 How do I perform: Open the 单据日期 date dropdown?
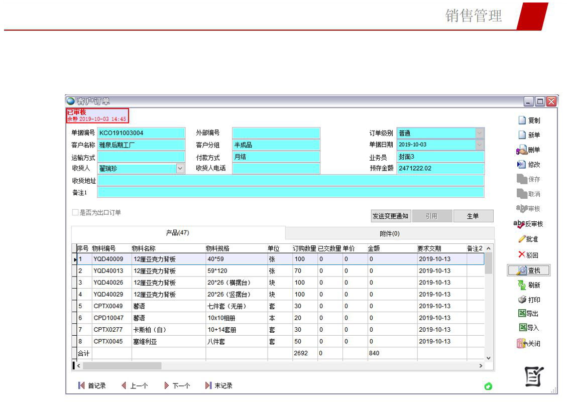point(480,145)
